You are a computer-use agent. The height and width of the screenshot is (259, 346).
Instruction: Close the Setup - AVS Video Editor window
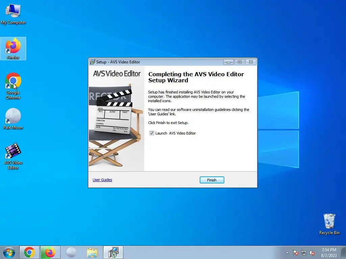pos(251,62)
